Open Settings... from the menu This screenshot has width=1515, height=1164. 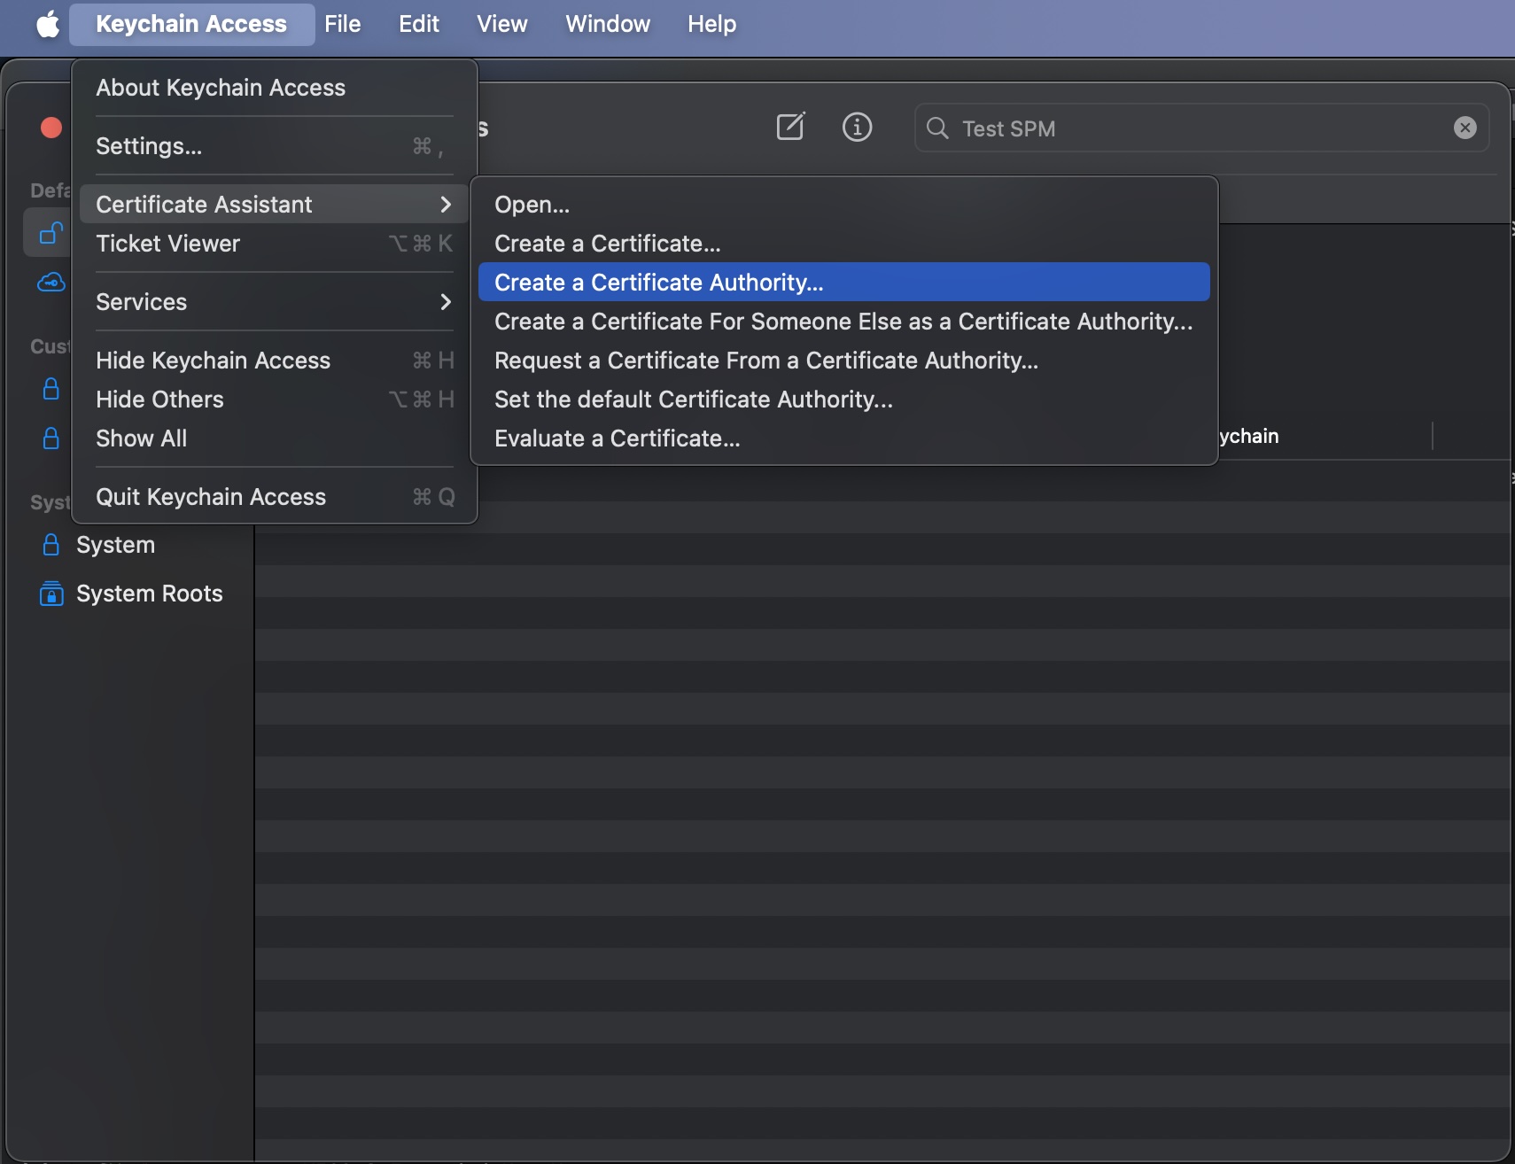coord(275,146)
